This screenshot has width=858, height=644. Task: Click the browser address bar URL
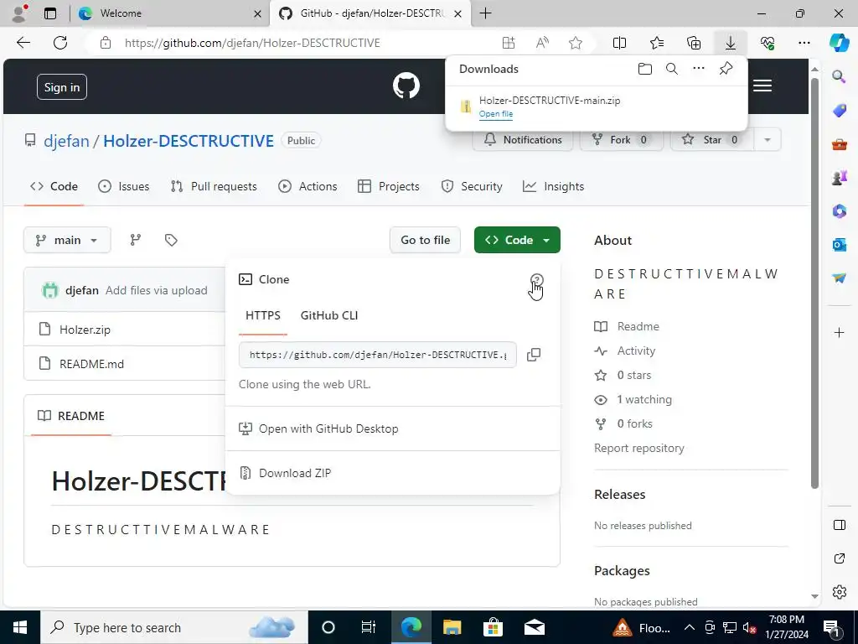(x=251, y=43)
